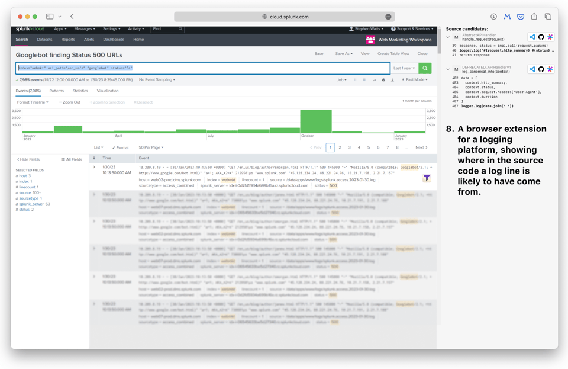Click the print icon in the job bar

[x=383, y=79]
